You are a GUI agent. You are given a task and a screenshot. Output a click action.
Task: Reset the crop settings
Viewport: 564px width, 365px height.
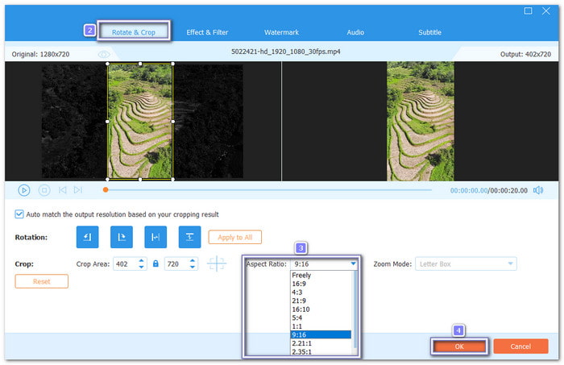41,281
